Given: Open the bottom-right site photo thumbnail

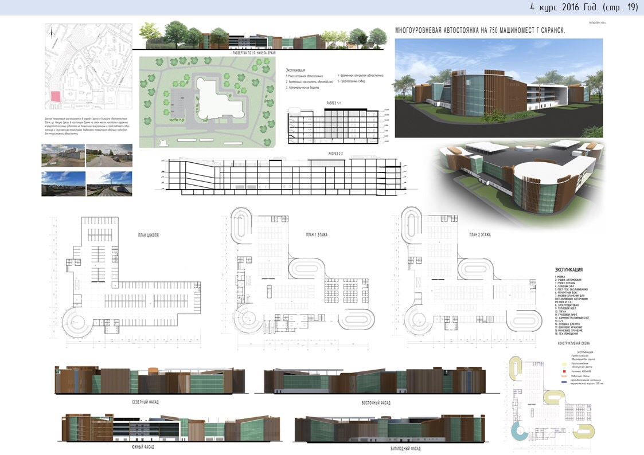Looking at the screenshot, I should coord(109,184).
